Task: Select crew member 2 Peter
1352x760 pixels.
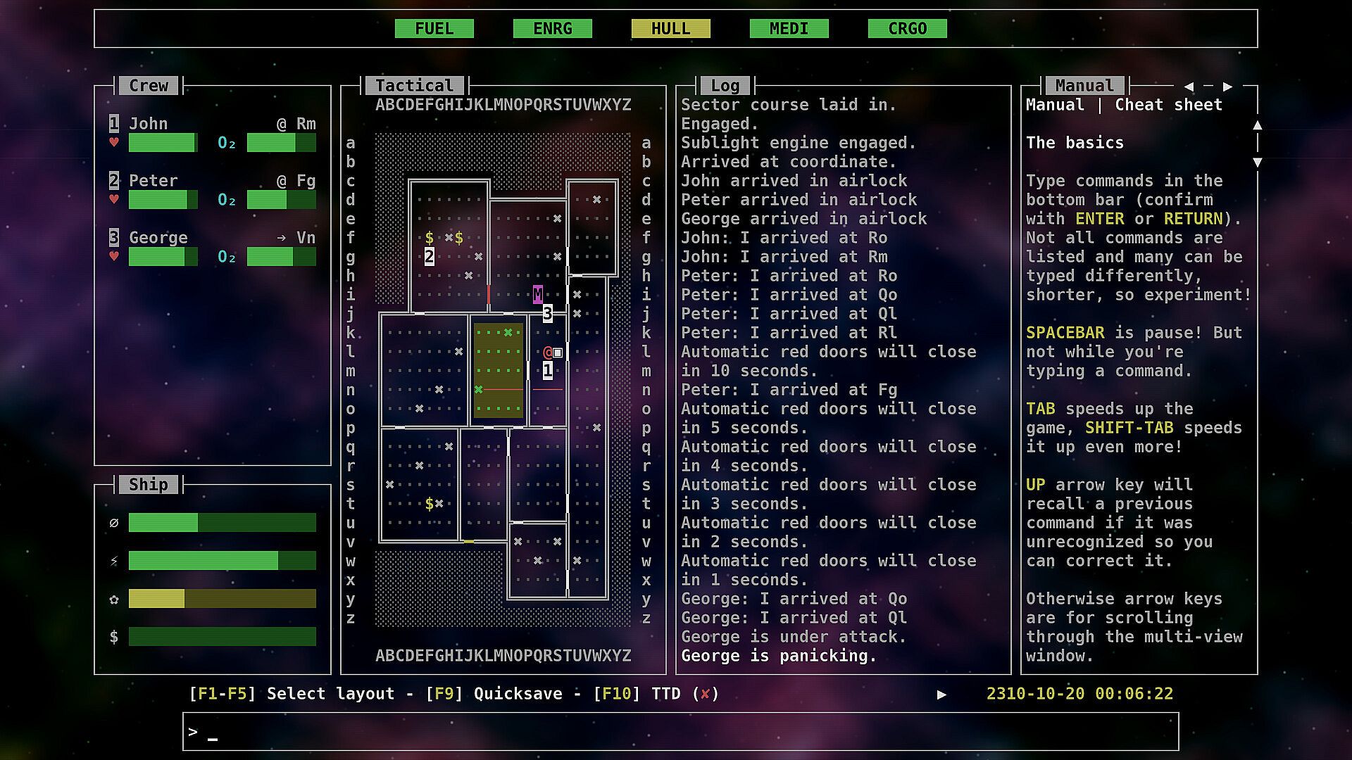Action: [x=144, y=181]
